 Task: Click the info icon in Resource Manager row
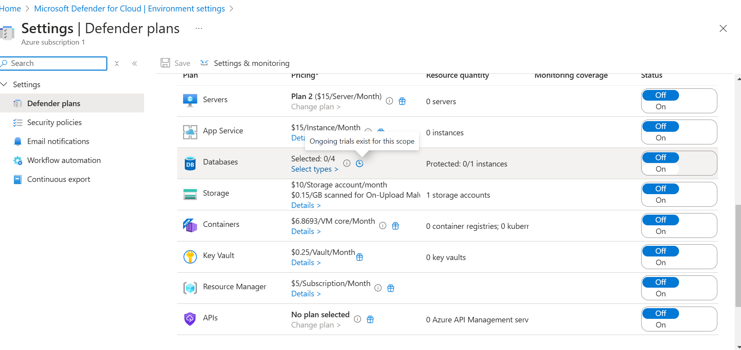pyautogui.click(x=378, y=288)
